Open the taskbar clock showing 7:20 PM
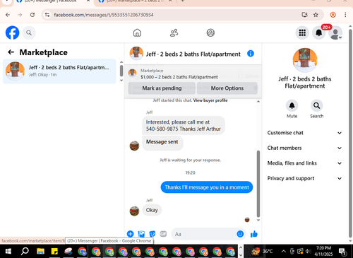 [323, 251]
